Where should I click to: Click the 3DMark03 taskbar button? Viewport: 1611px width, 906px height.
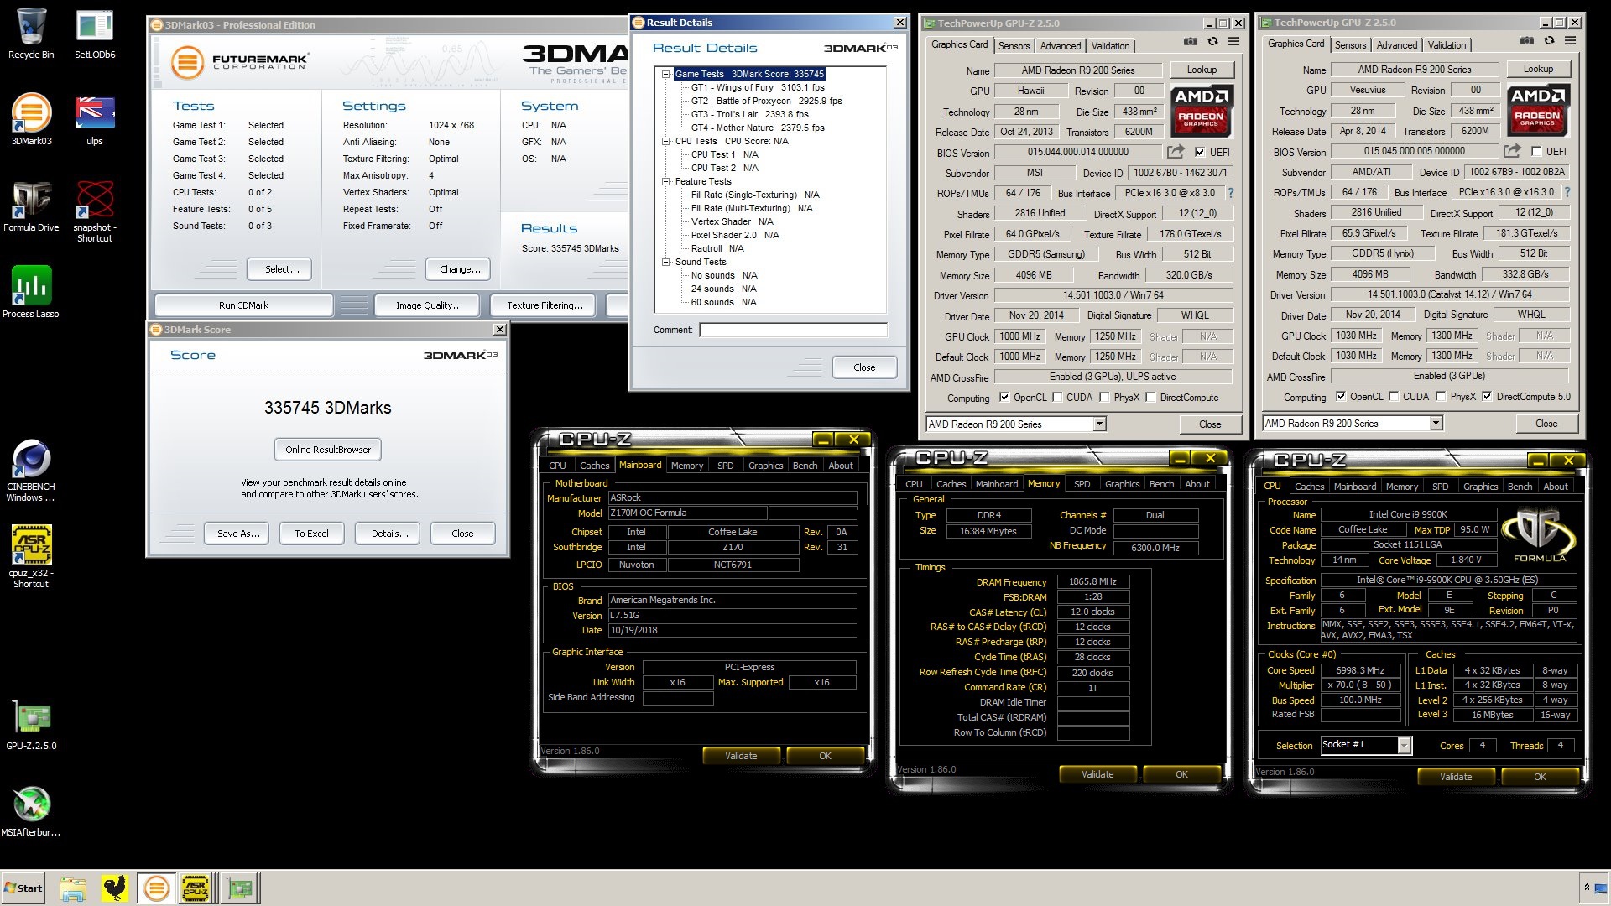pos(156,888)
